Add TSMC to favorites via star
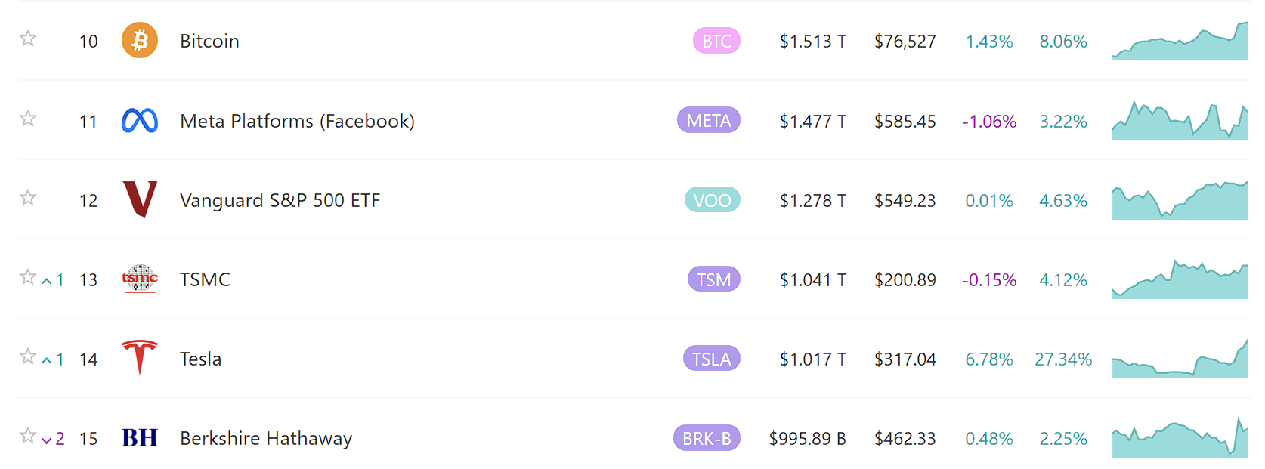Screen dimensions: 1265x469 pyautogui.click(x=28, y=277)
